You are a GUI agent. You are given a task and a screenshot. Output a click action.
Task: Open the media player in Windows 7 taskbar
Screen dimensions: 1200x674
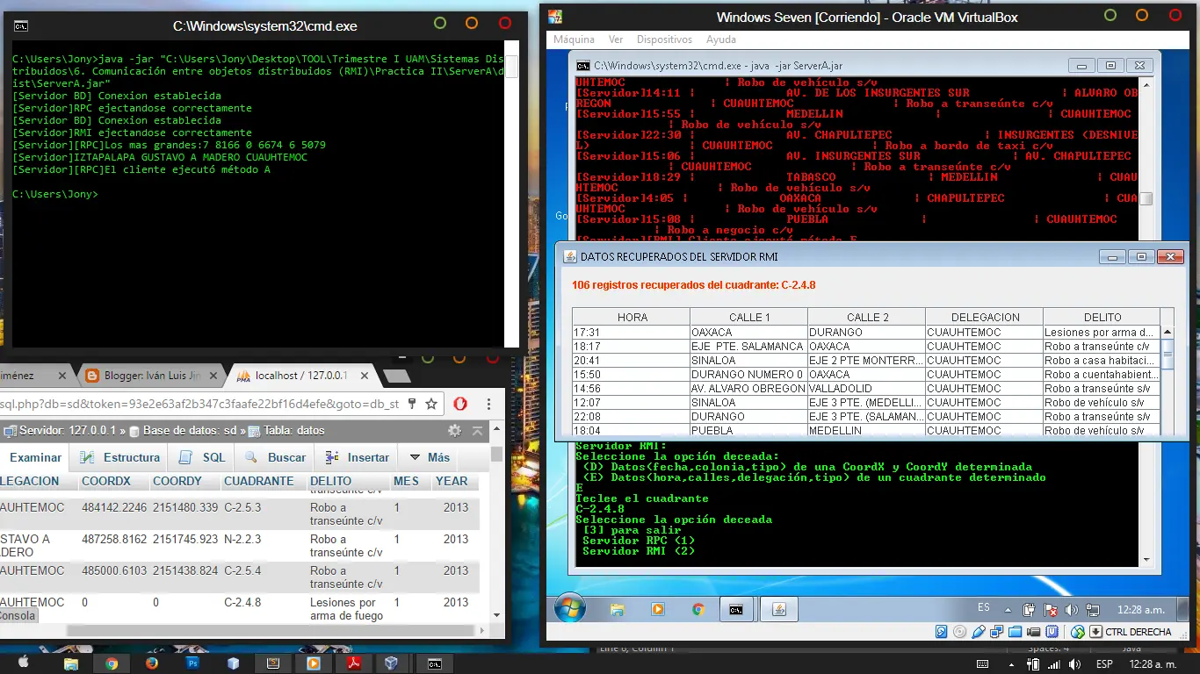(x=658, y=609)
